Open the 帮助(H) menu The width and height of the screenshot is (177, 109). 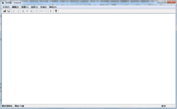(x=53, y=7)
